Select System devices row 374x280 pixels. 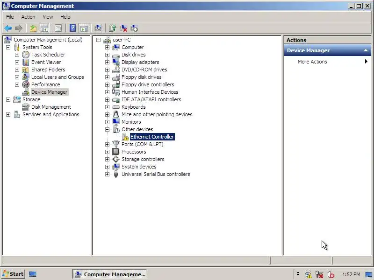pyautogui.click(x=139, y=167)
